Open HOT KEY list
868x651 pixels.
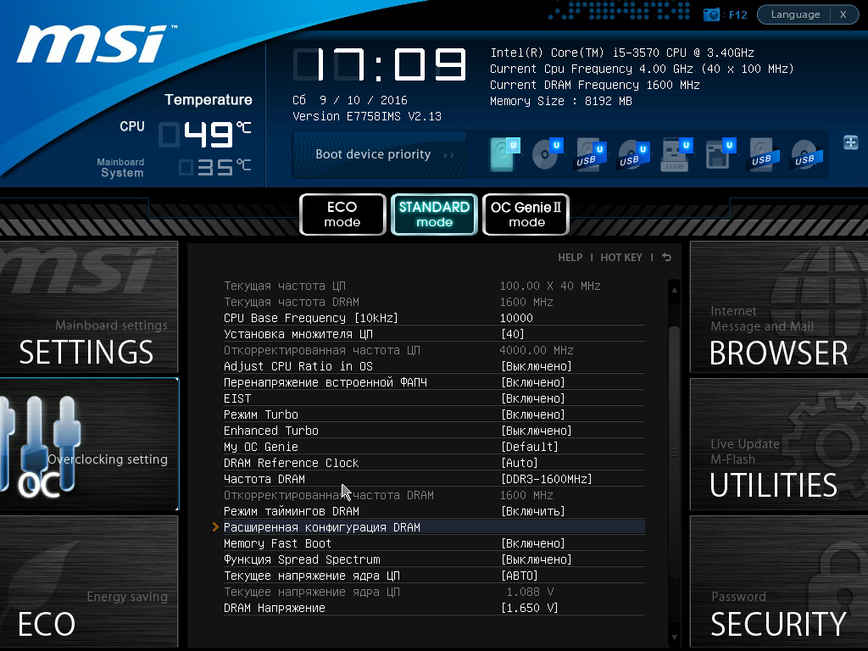[x=621, y=258]
